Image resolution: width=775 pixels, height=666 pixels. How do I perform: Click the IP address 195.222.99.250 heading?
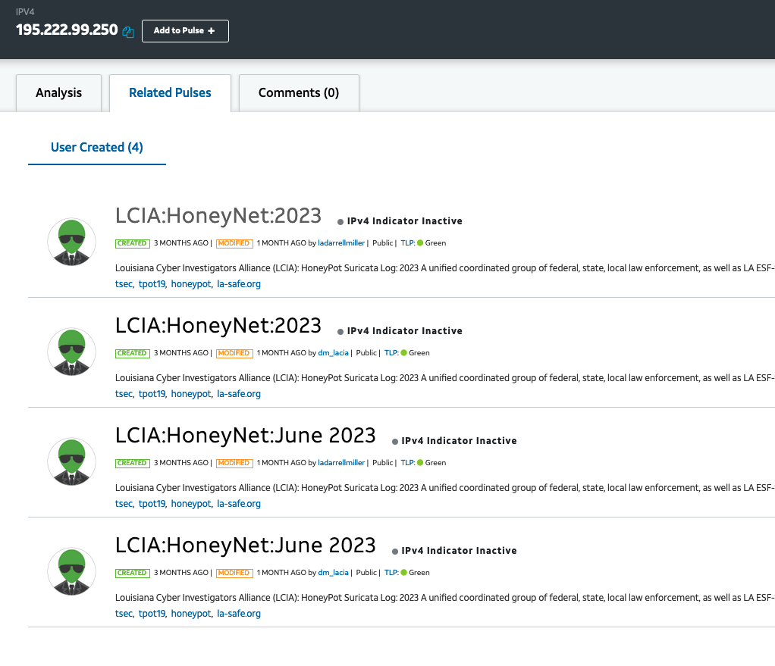pos(67,30)
